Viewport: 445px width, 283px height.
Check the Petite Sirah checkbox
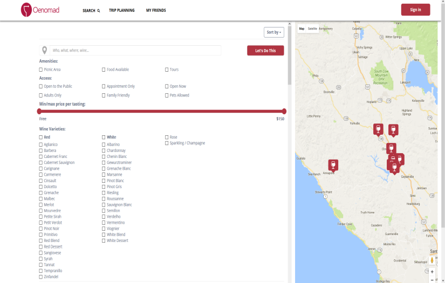[41, 216]
